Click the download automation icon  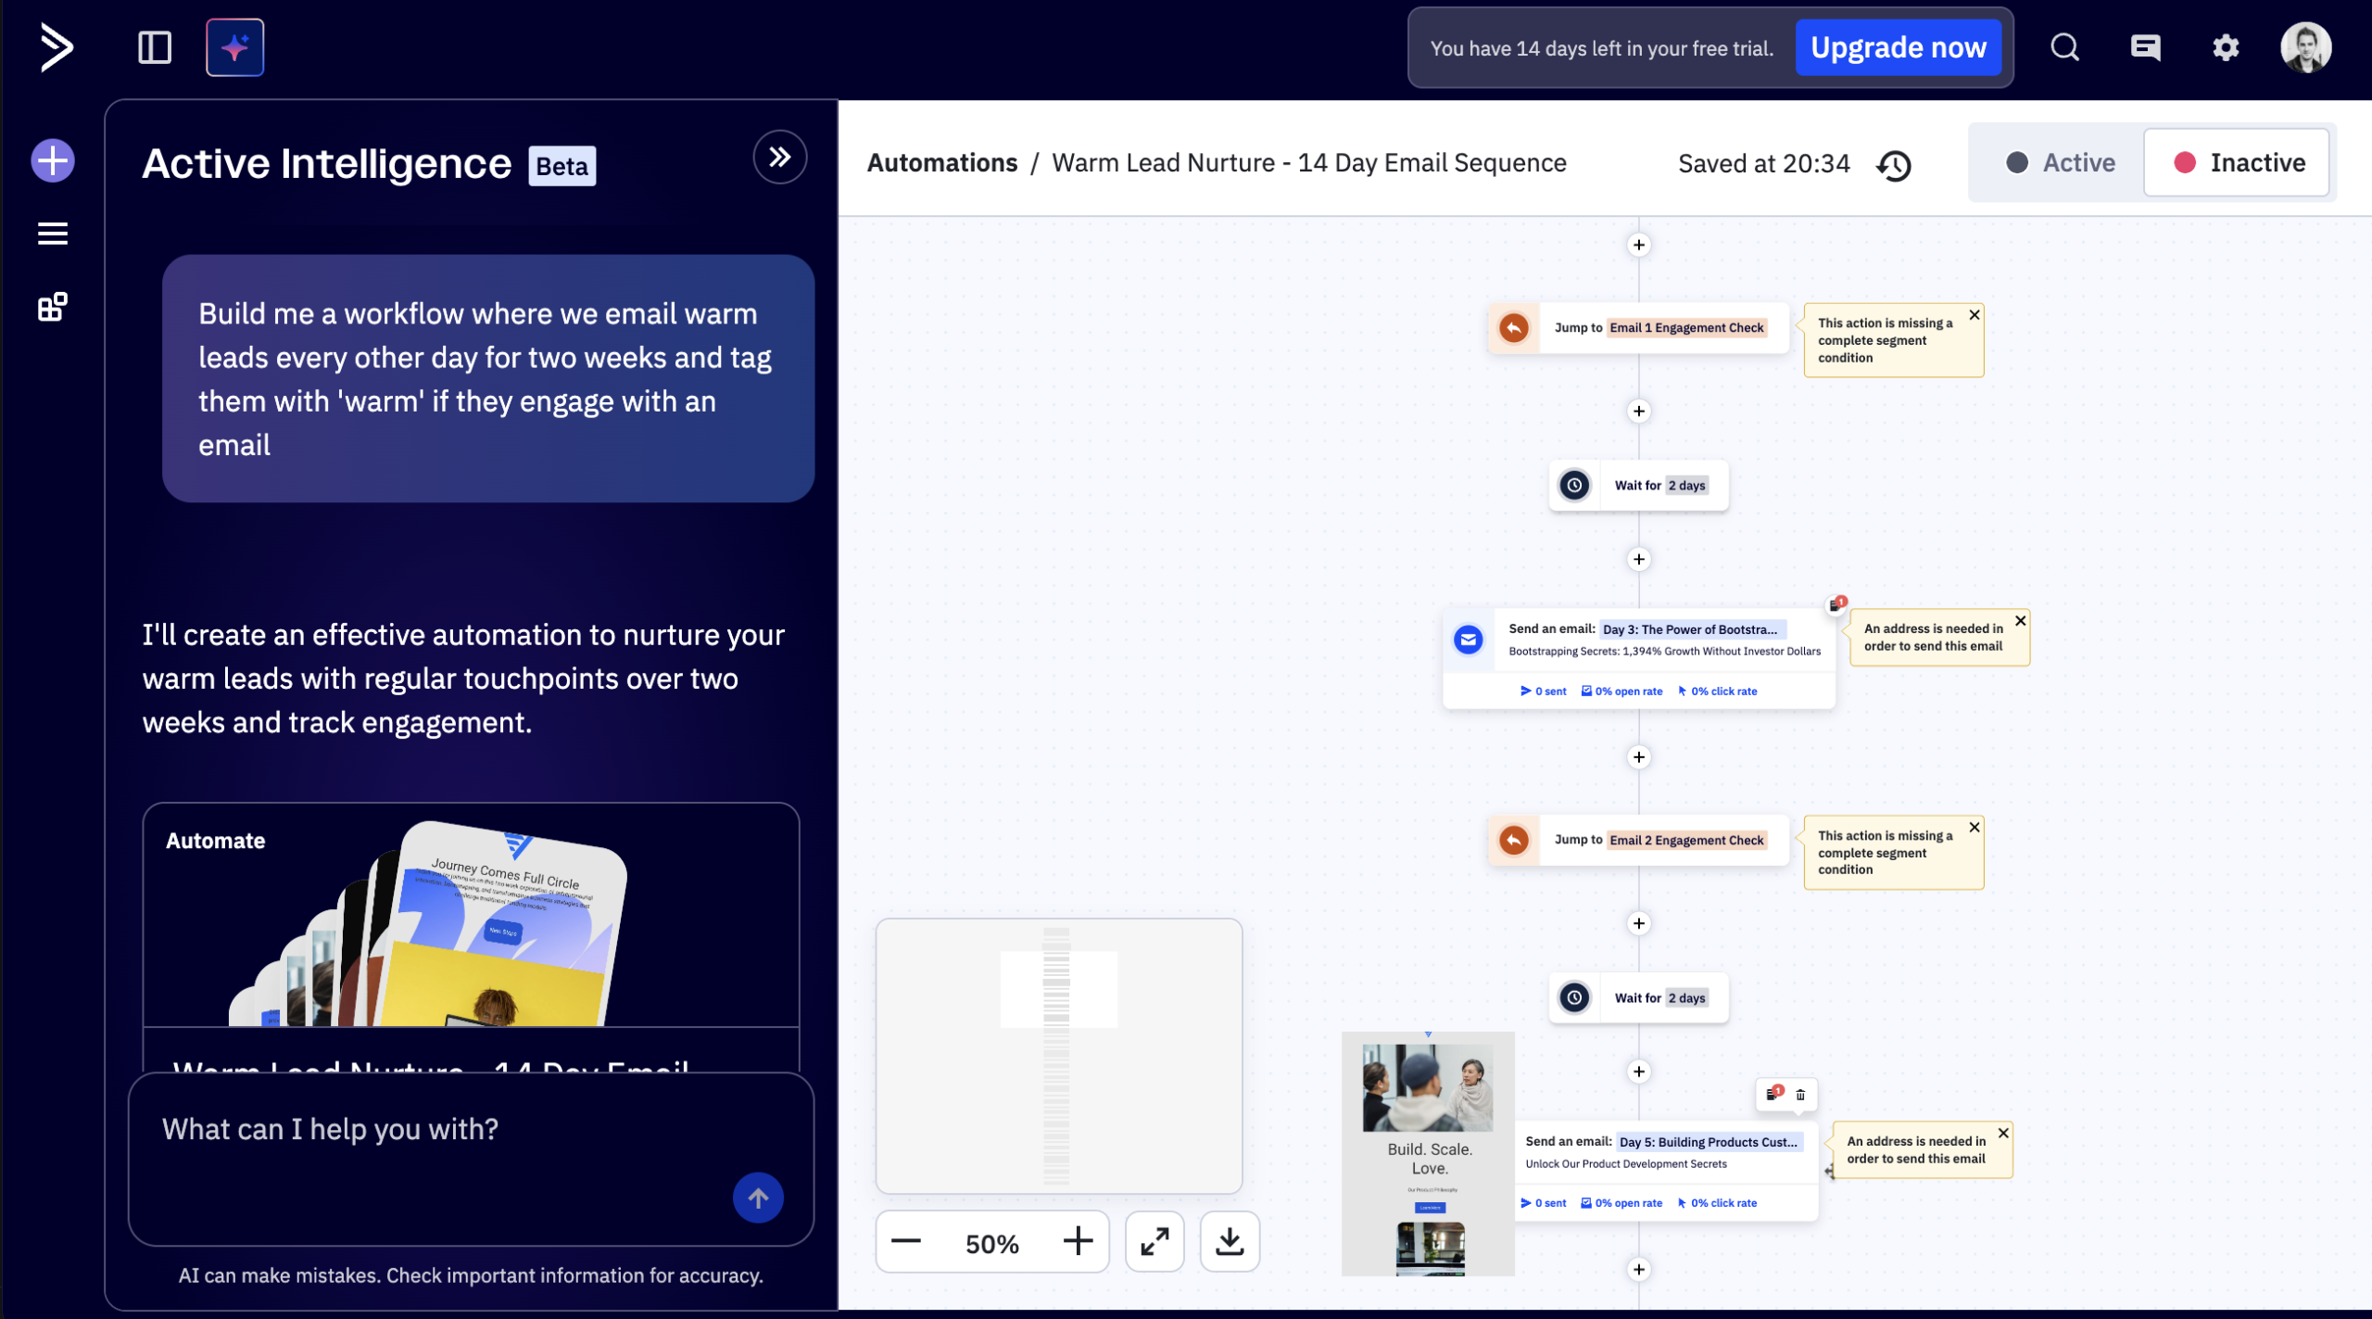point(1230,1241)
